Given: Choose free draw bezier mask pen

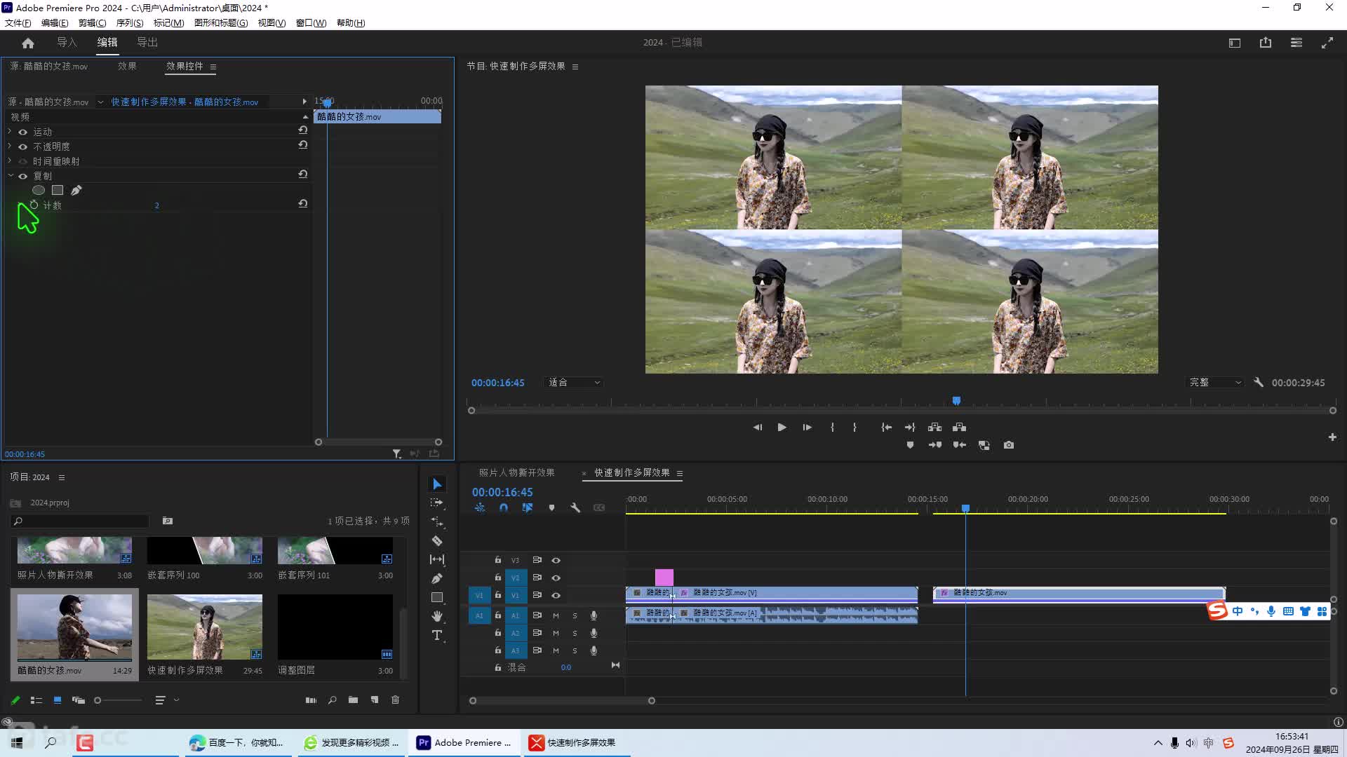Looking at the screenshot, I should click(76, 190).
